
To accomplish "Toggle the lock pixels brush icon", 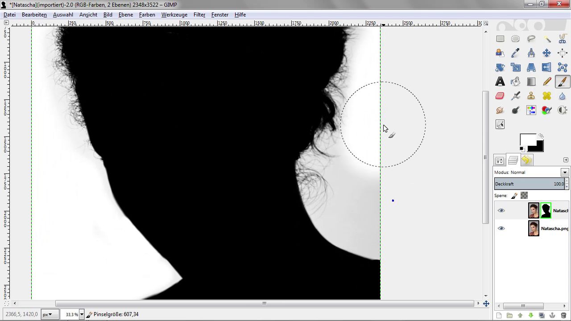I will [514, 195].
